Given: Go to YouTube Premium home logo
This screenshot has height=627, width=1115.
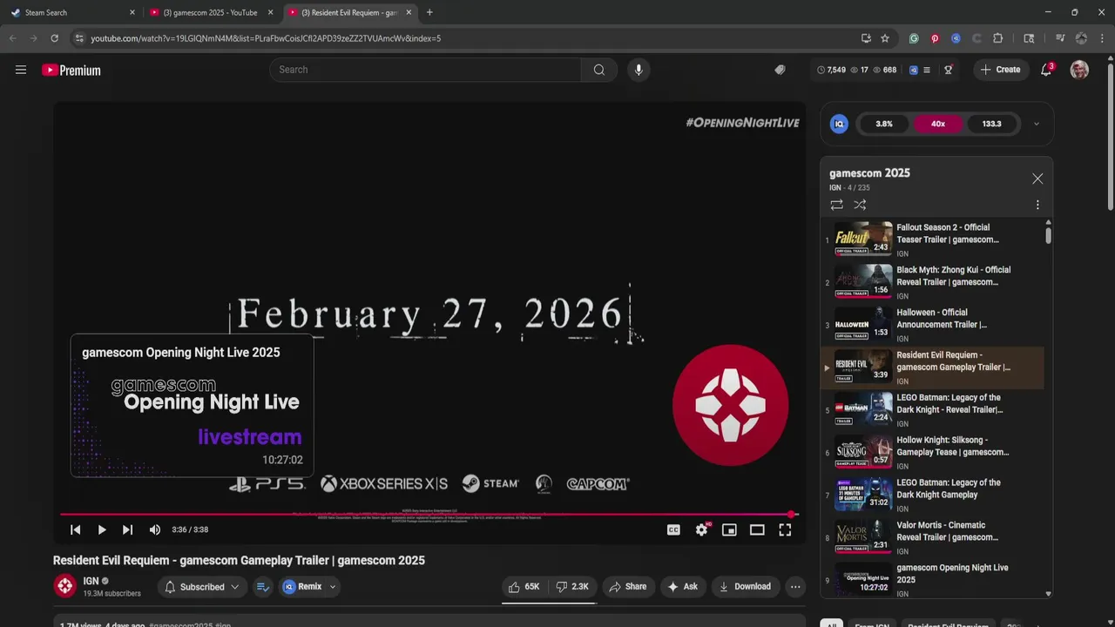Looking at the screenshot, I should coord(71,70).
